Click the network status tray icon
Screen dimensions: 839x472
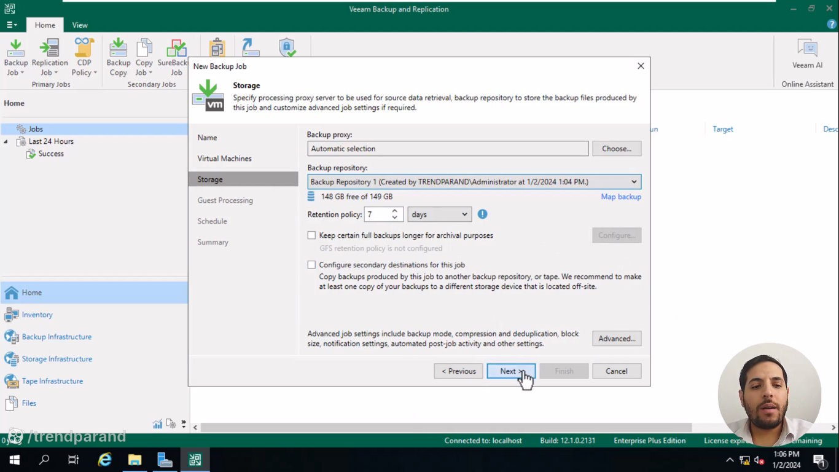coord(744,460)
